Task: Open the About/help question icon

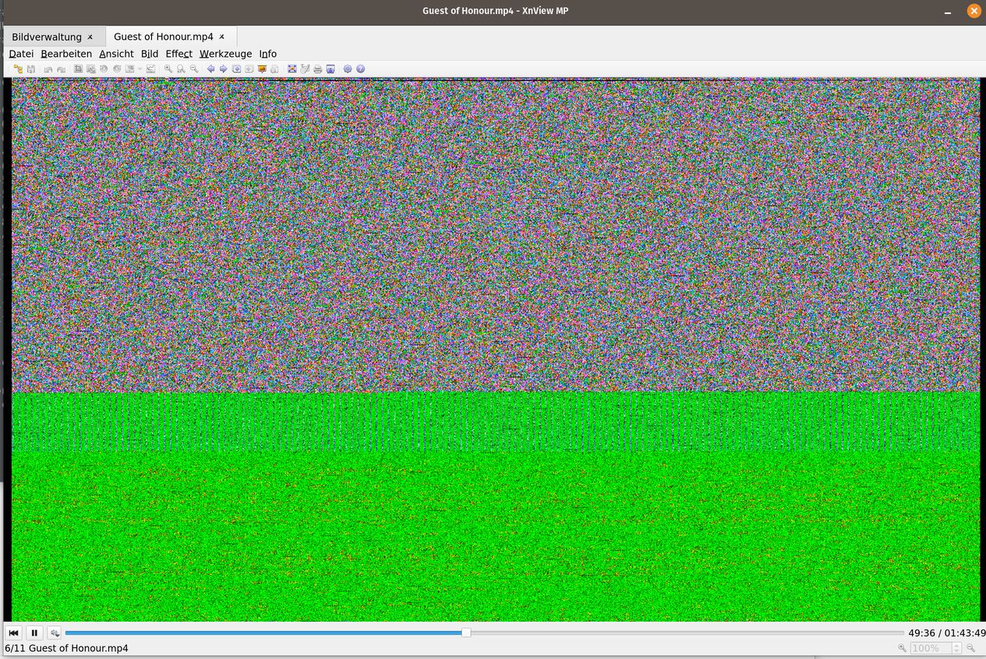Action: (360, 69)
